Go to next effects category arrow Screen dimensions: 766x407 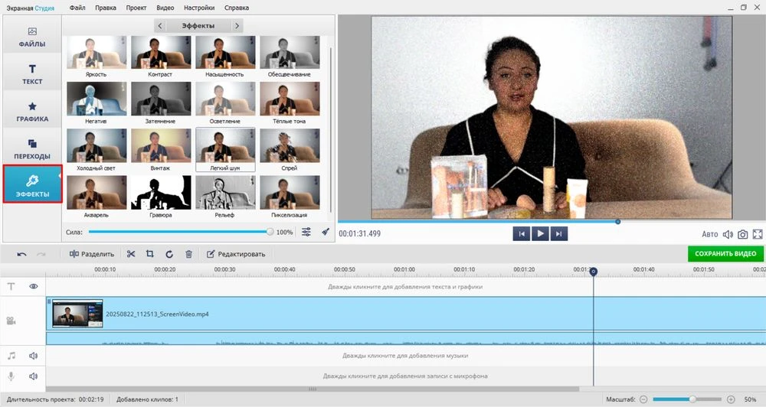(x=237, y=26)
